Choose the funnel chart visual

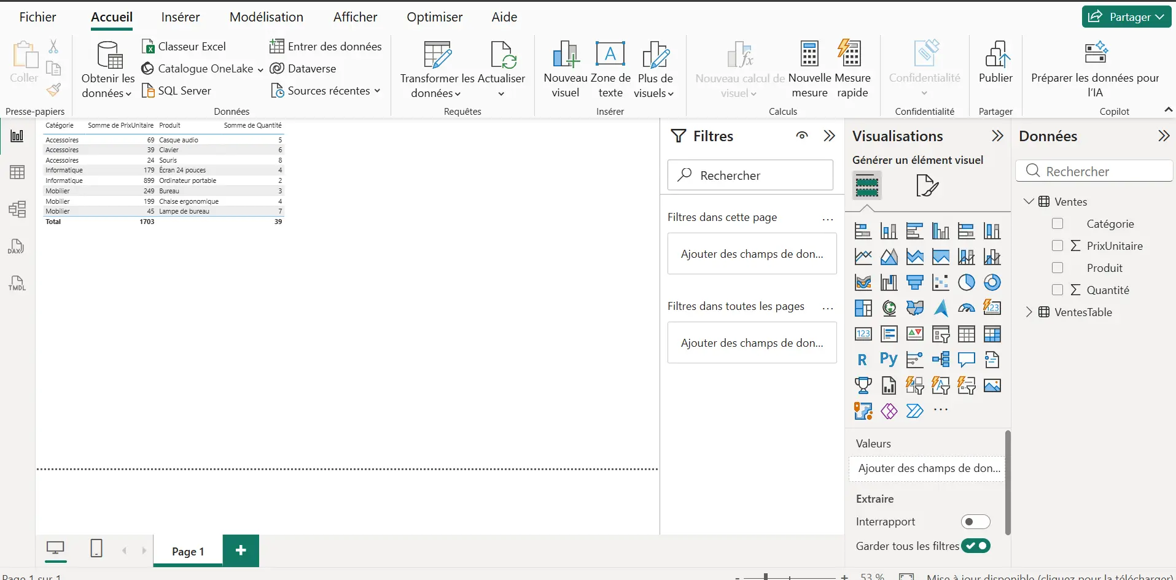(914, 282)
